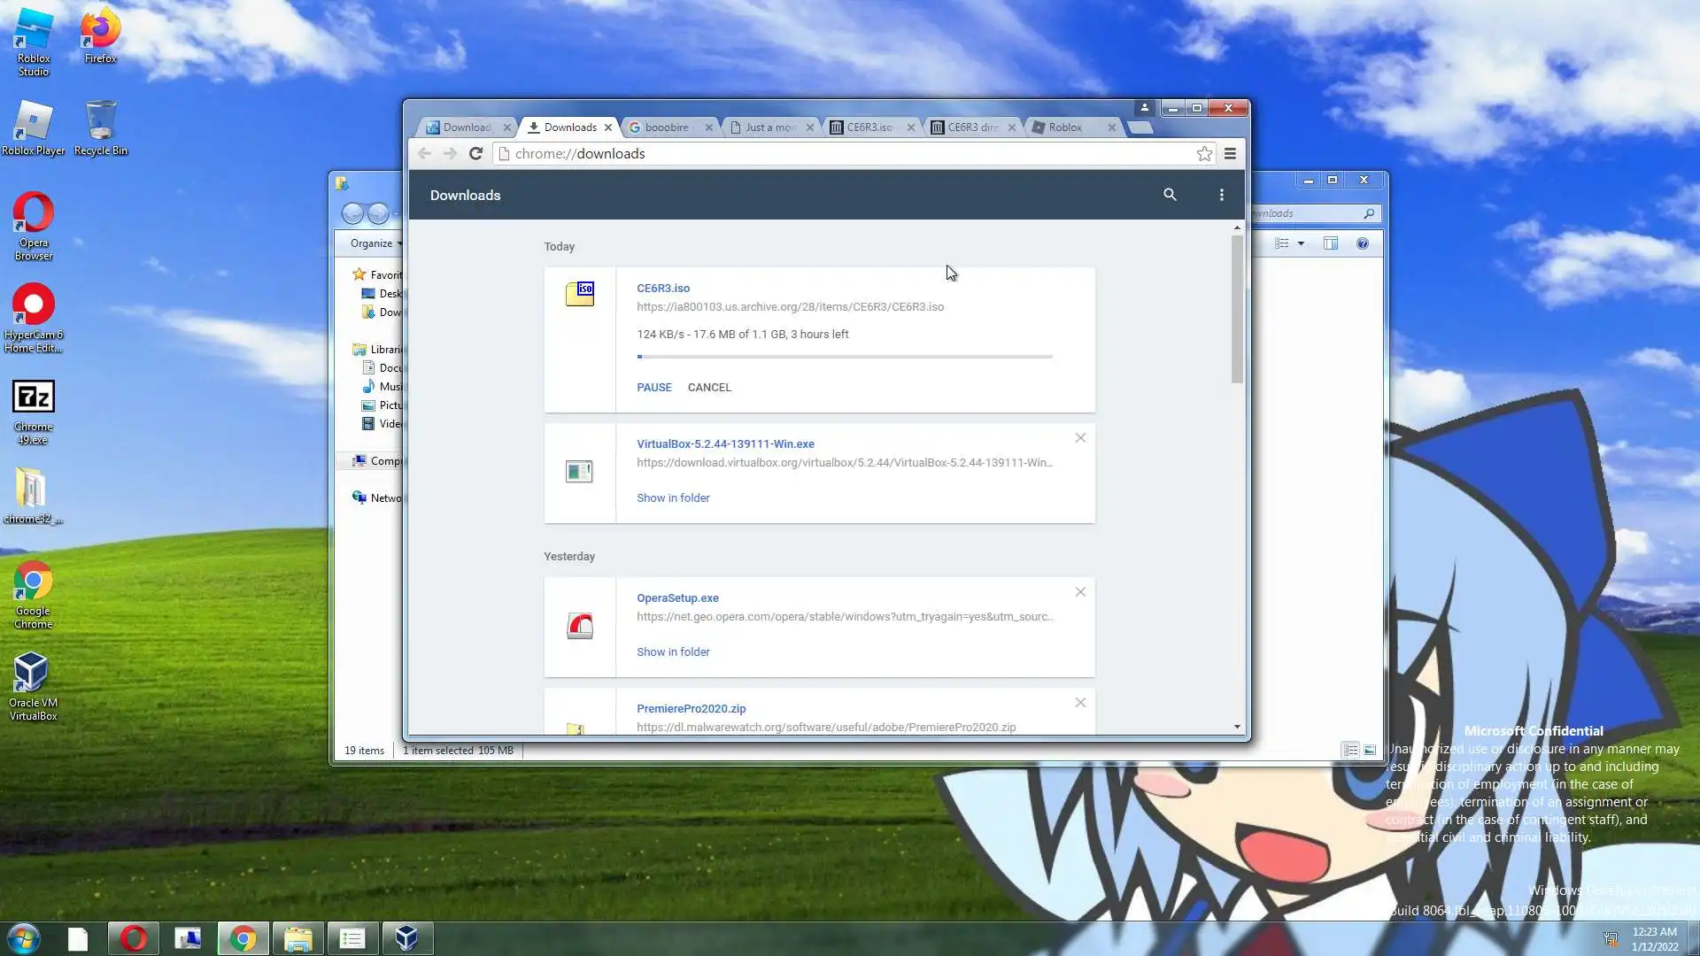Open the change view dropdown arrow
The image size is (1700, 956).
(x=1301, y=243)
